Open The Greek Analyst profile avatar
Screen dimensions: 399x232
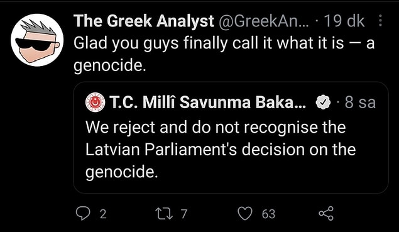click(37, 40)
